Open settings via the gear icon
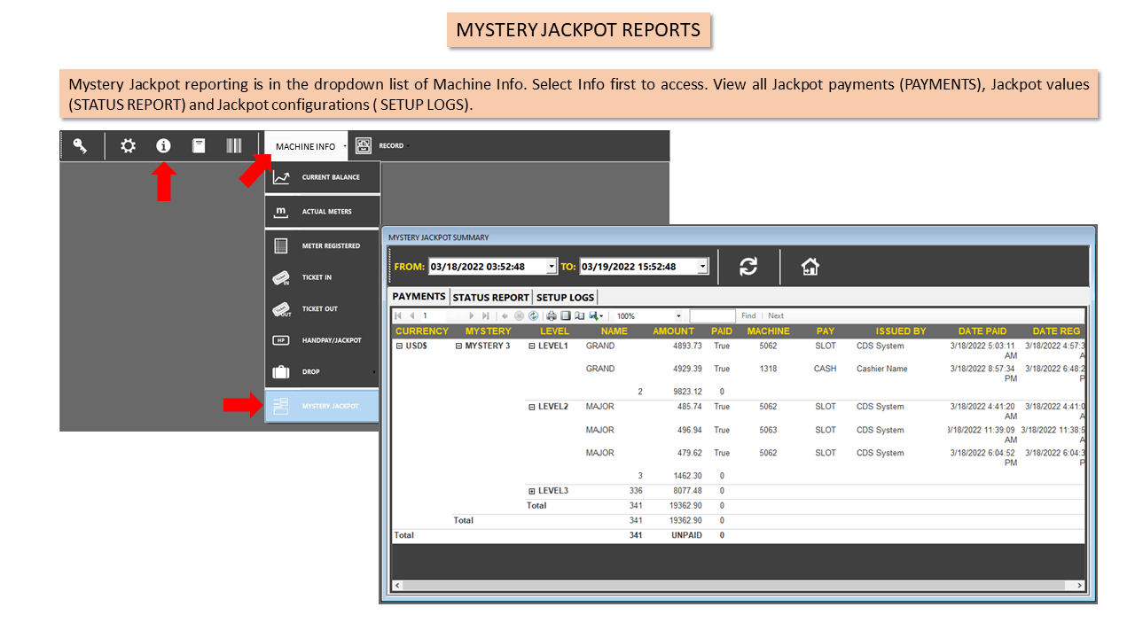 [x=129, y=146]
